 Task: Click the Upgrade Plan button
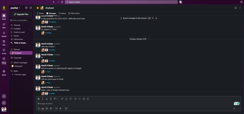click(x=21, y=14)
